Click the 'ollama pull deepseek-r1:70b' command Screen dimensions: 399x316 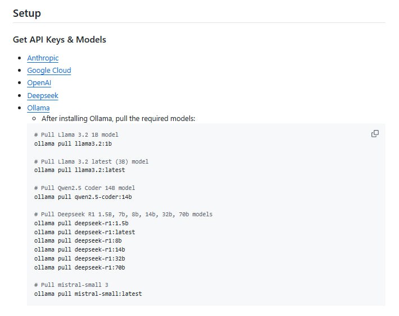(x=79, y=267)
